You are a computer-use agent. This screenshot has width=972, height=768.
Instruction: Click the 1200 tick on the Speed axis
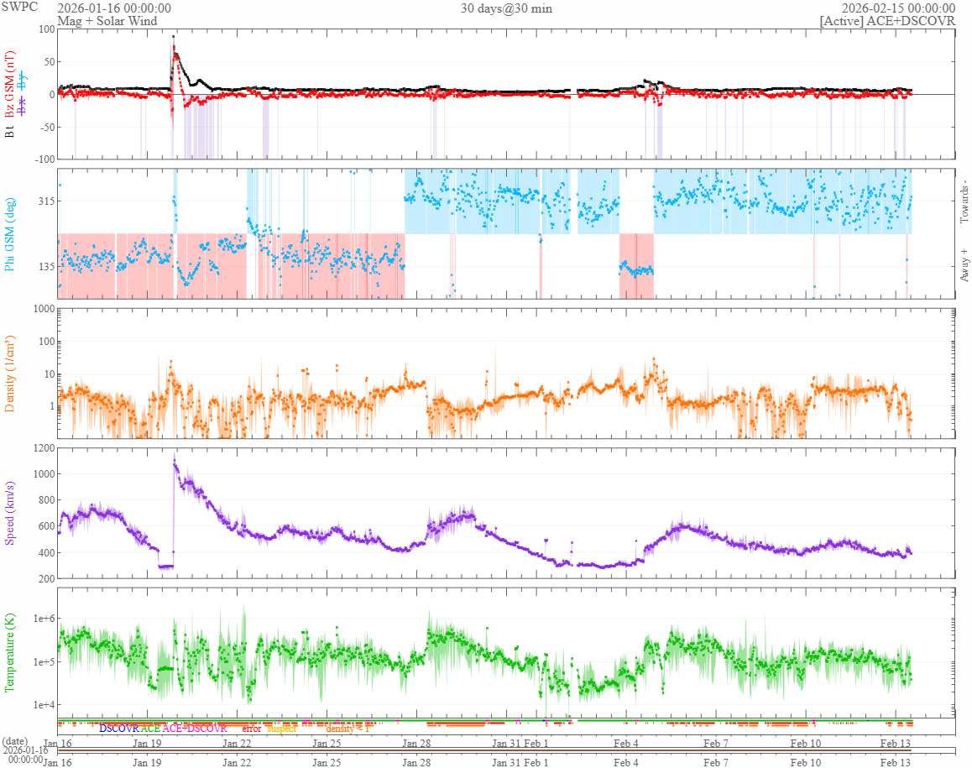tap(44, 447)
